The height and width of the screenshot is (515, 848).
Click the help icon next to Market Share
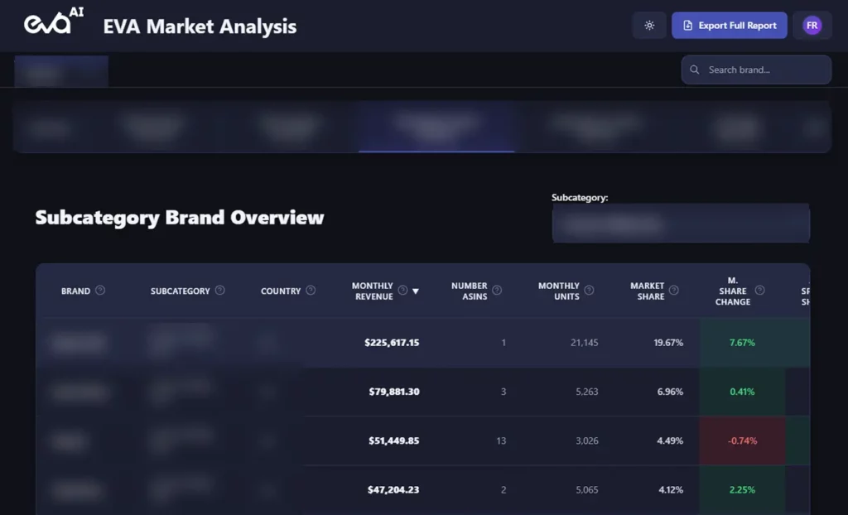[x=674, y=291]
